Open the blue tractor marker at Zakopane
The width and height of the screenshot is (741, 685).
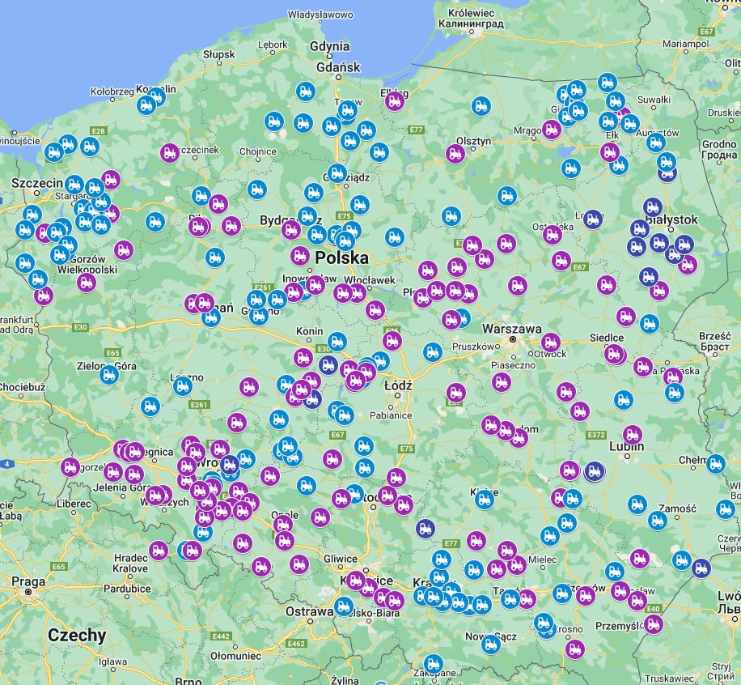pos(434,664)
